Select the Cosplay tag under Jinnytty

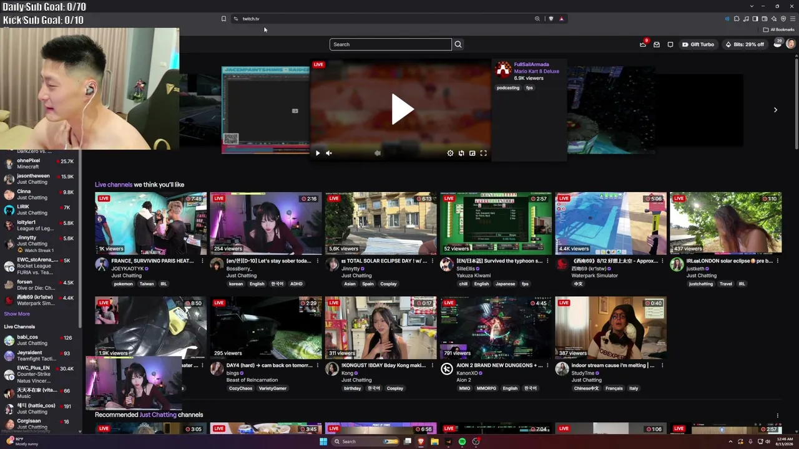[388, 284]
